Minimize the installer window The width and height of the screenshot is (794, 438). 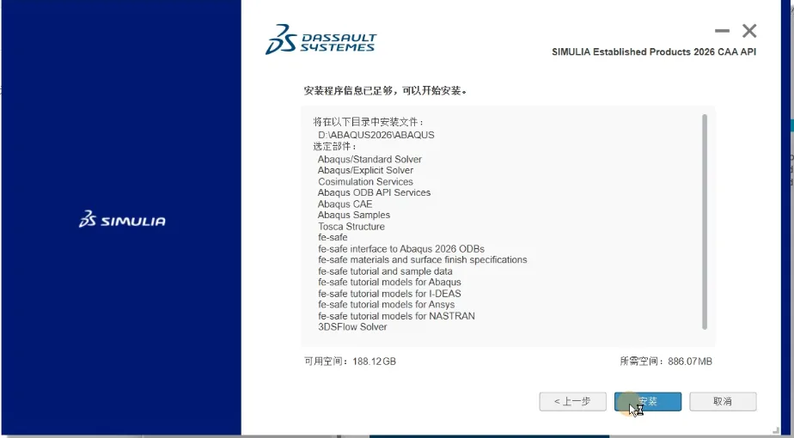point(722,31)
